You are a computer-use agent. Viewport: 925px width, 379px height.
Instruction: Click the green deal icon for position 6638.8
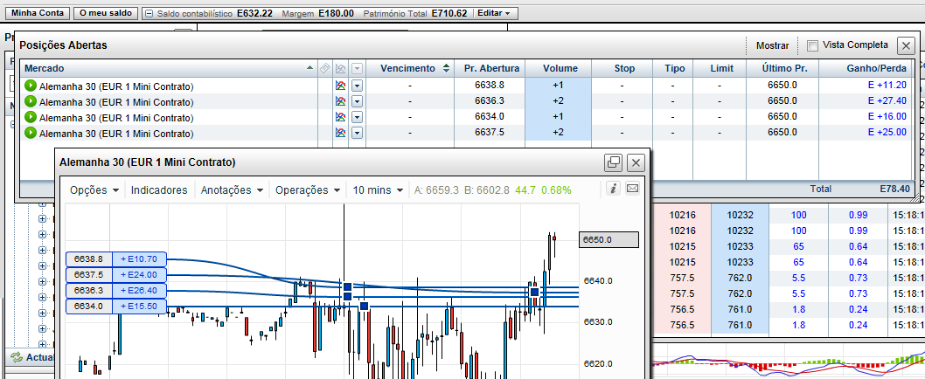tap(30, 86)
